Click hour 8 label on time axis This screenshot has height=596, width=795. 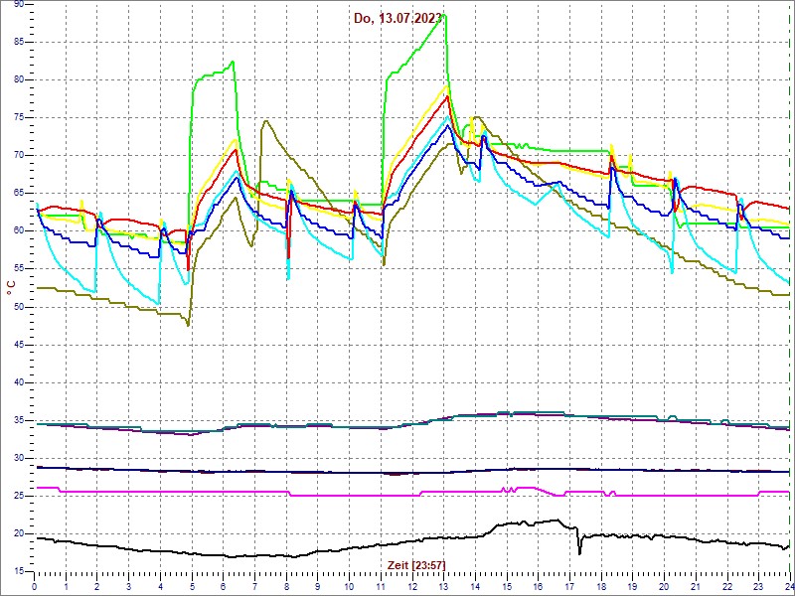pos(286,584)
